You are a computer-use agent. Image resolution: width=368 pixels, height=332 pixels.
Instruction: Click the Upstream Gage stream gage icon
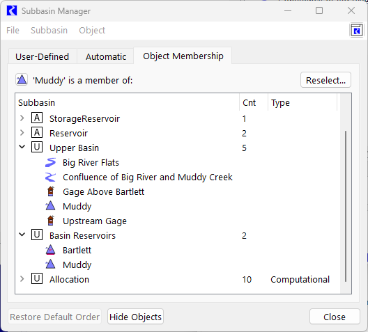tap(51, 221)
